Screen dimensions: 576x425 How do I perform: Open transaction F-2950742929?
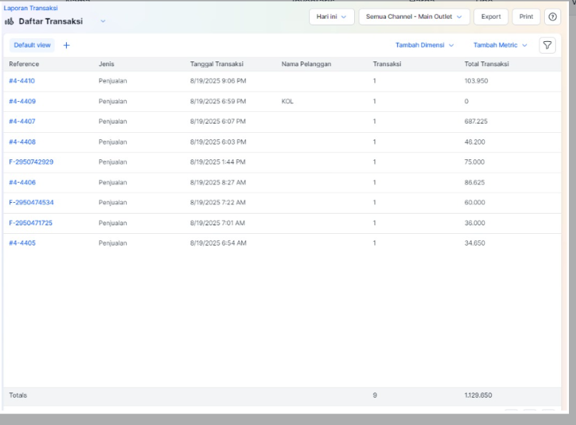31,162
